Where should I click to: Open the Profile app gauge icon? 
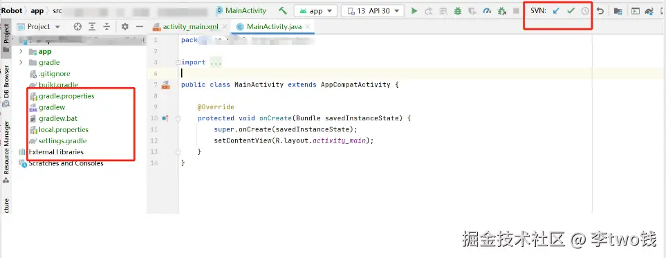tap(487, 11)
